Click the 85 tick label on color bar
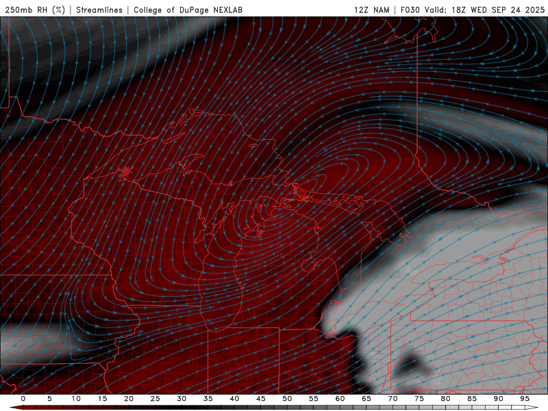 472,399
